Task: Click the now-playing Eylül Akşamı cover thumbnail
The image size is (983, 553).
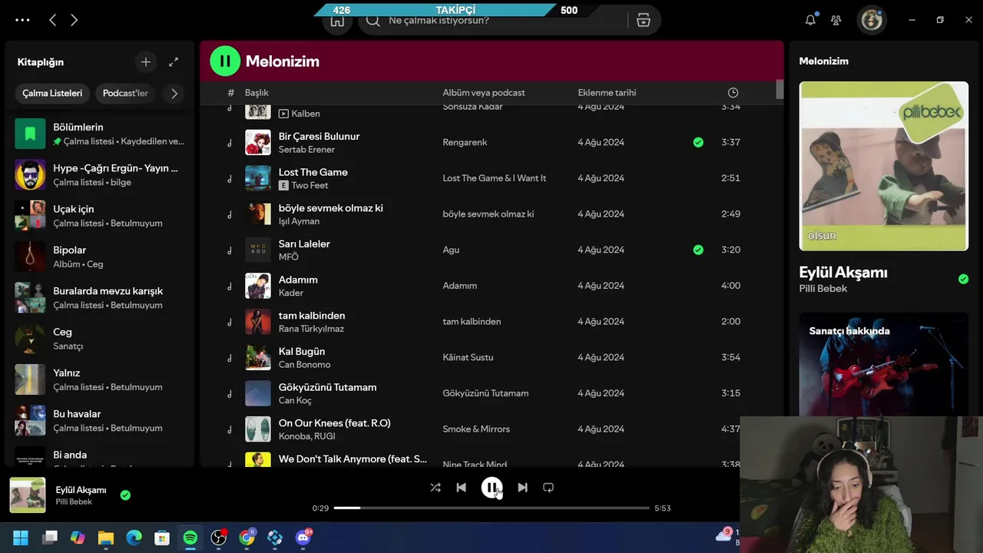Action: 28,495
